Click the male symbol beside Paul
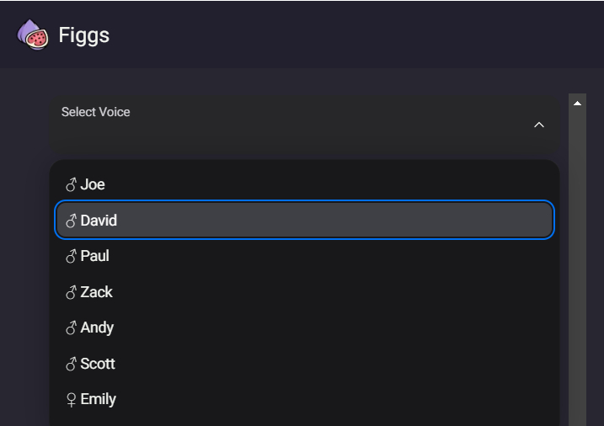 71,256
